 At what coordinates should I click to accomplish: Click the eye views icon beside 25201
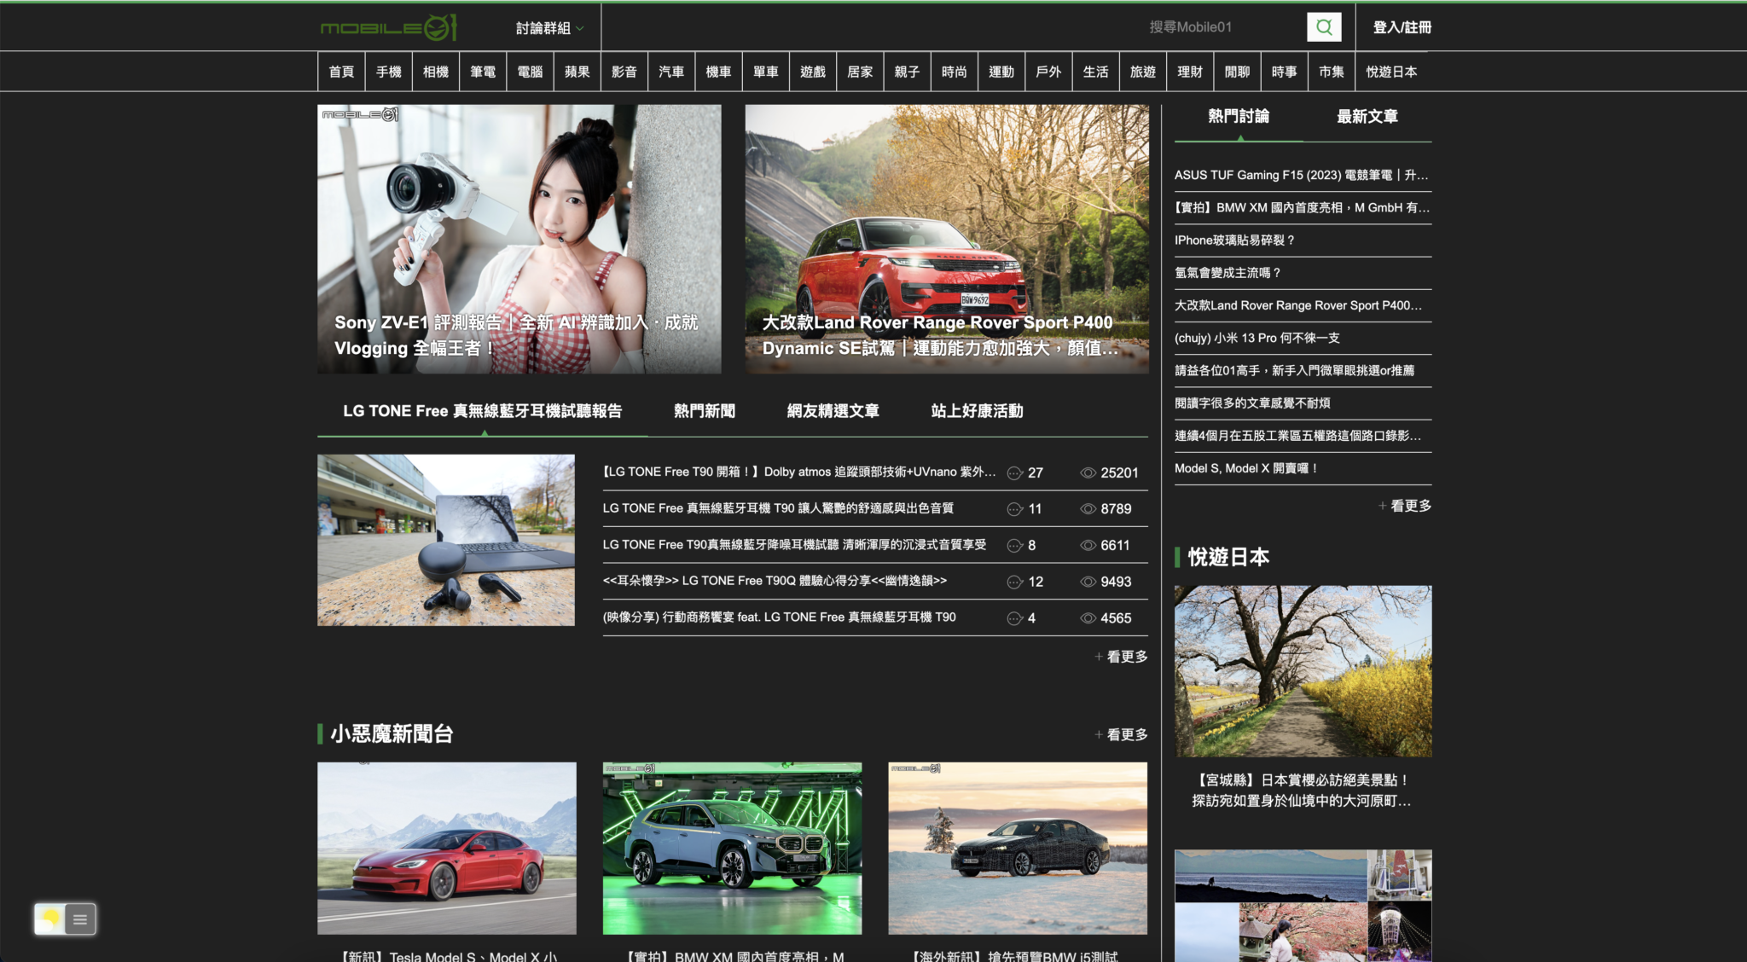click(1088, 473)
